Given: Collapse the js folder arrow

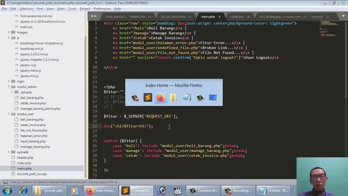Looking at the screenshot, I should (x=9, y=38).
